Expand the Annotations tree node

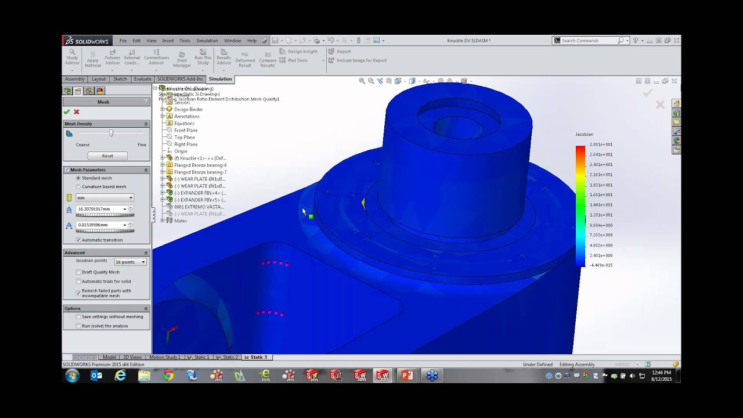click(163, 116)
